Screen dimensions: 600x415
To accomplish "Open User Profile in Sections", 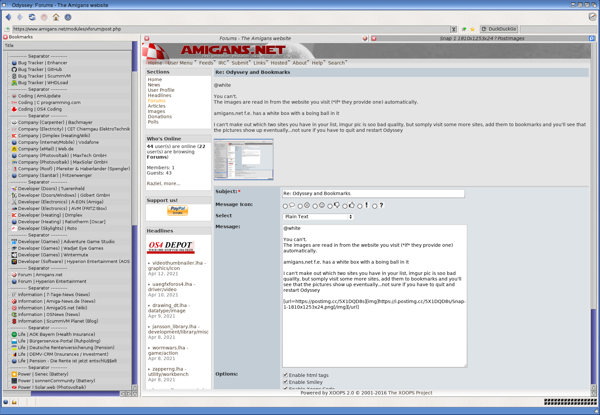I will coord(161,90).
